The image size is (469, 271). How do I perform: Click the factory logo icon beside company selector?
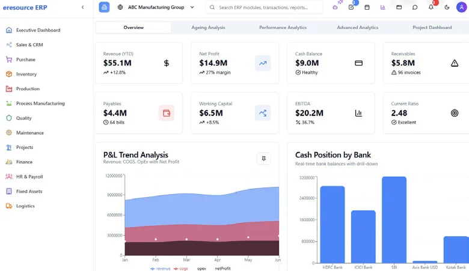point(105,7)
